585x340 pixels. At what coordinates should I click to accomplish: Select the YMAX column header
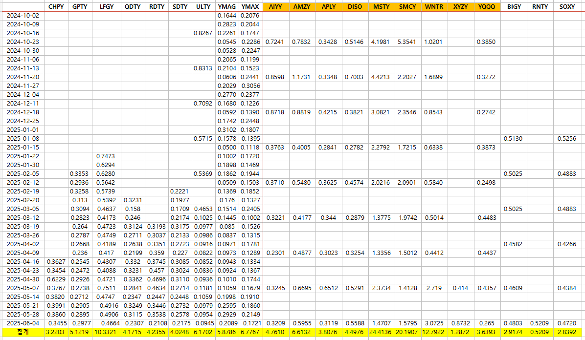point(250,7)
